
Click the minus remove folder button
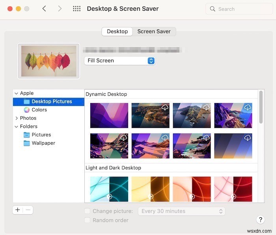(28, 210)
